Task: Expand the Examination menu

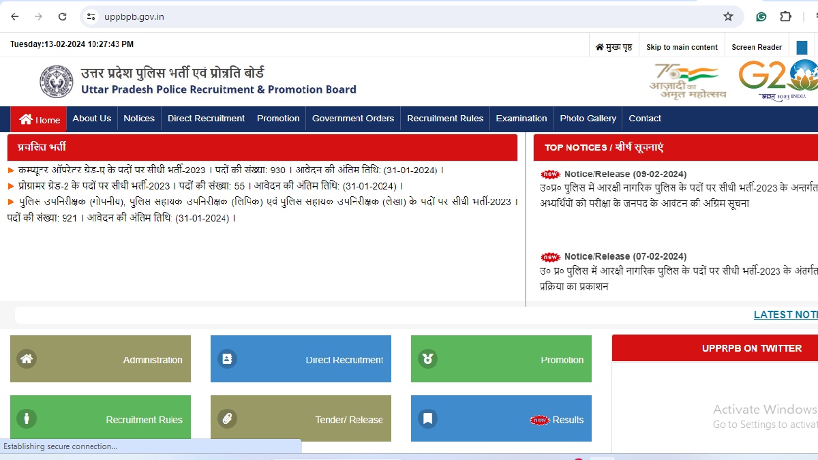Action: (521, 119)
